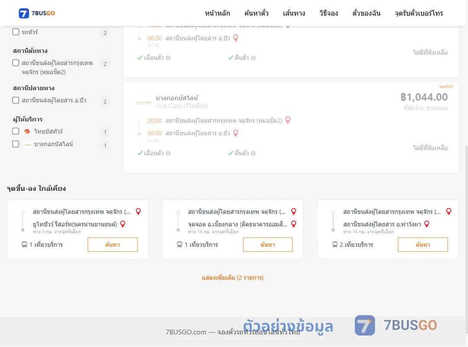Click info icon beside เลื่อนตั๋ว on 06:50 trip
468x347 pixels.
168,153
